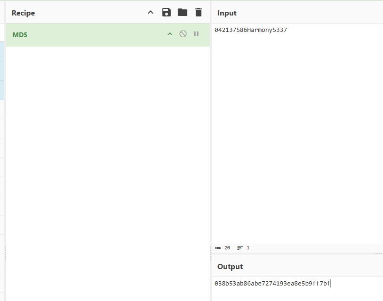Set a breakpoint on MD5 operation
This screenshot has width=383, height=301.
(x=196, y=34)
